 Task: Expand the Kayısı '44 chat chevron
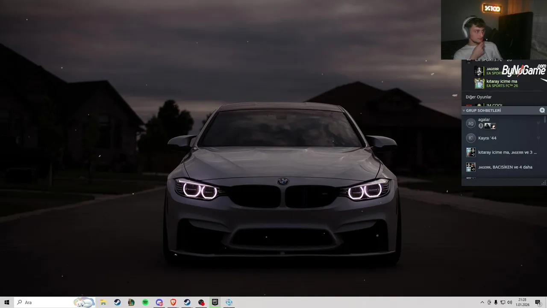(538, 138)
